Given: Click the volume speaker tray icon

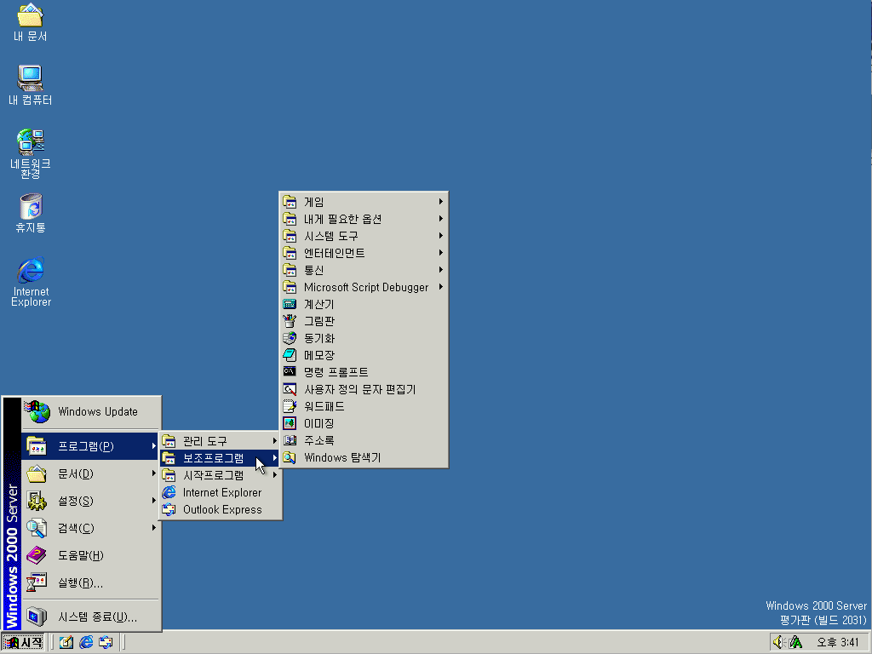Looking at the screenshot, I should [x=778, y=642].
